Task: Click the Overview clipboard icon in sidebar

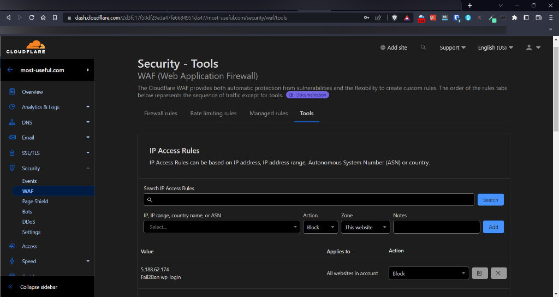Action: point(12,92)
